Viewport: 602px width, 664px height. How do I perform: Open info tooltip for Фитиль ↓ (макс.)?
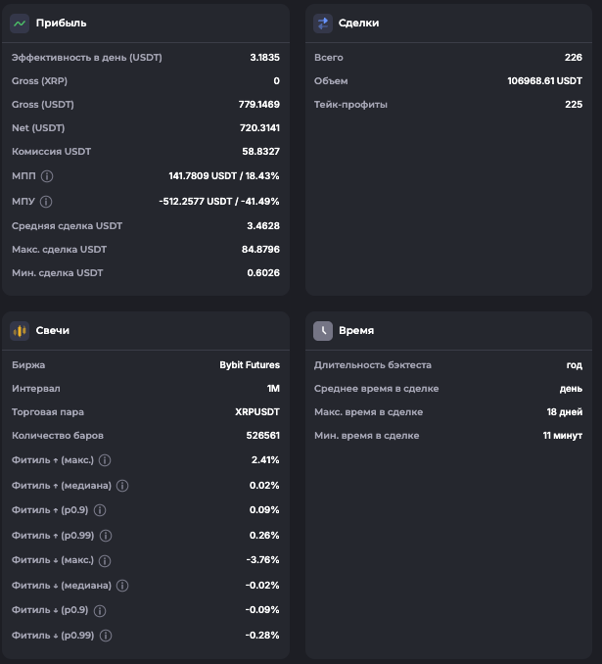pos(105,560)
